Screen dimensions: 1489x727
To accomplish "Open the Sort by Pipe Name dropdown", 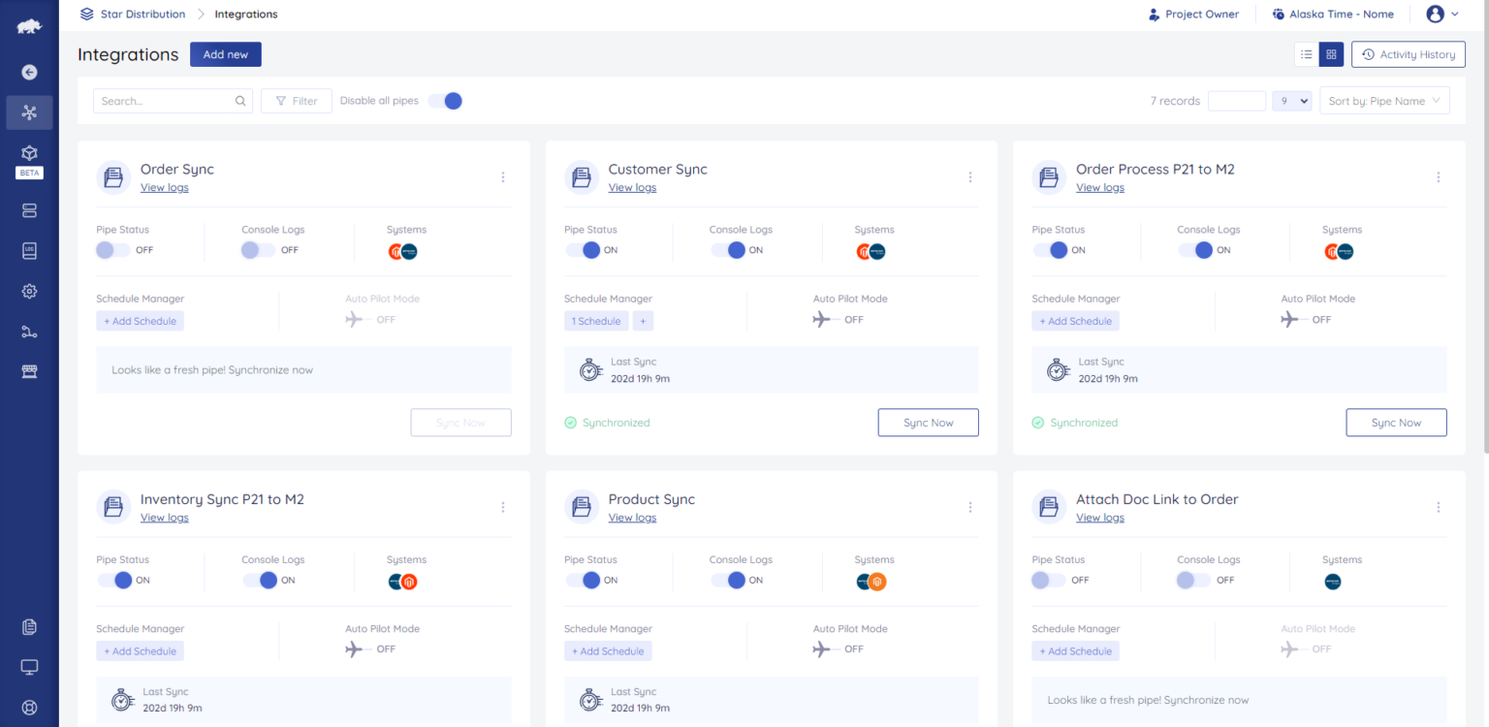I will pyautogui.click(x=1384, y=100).
